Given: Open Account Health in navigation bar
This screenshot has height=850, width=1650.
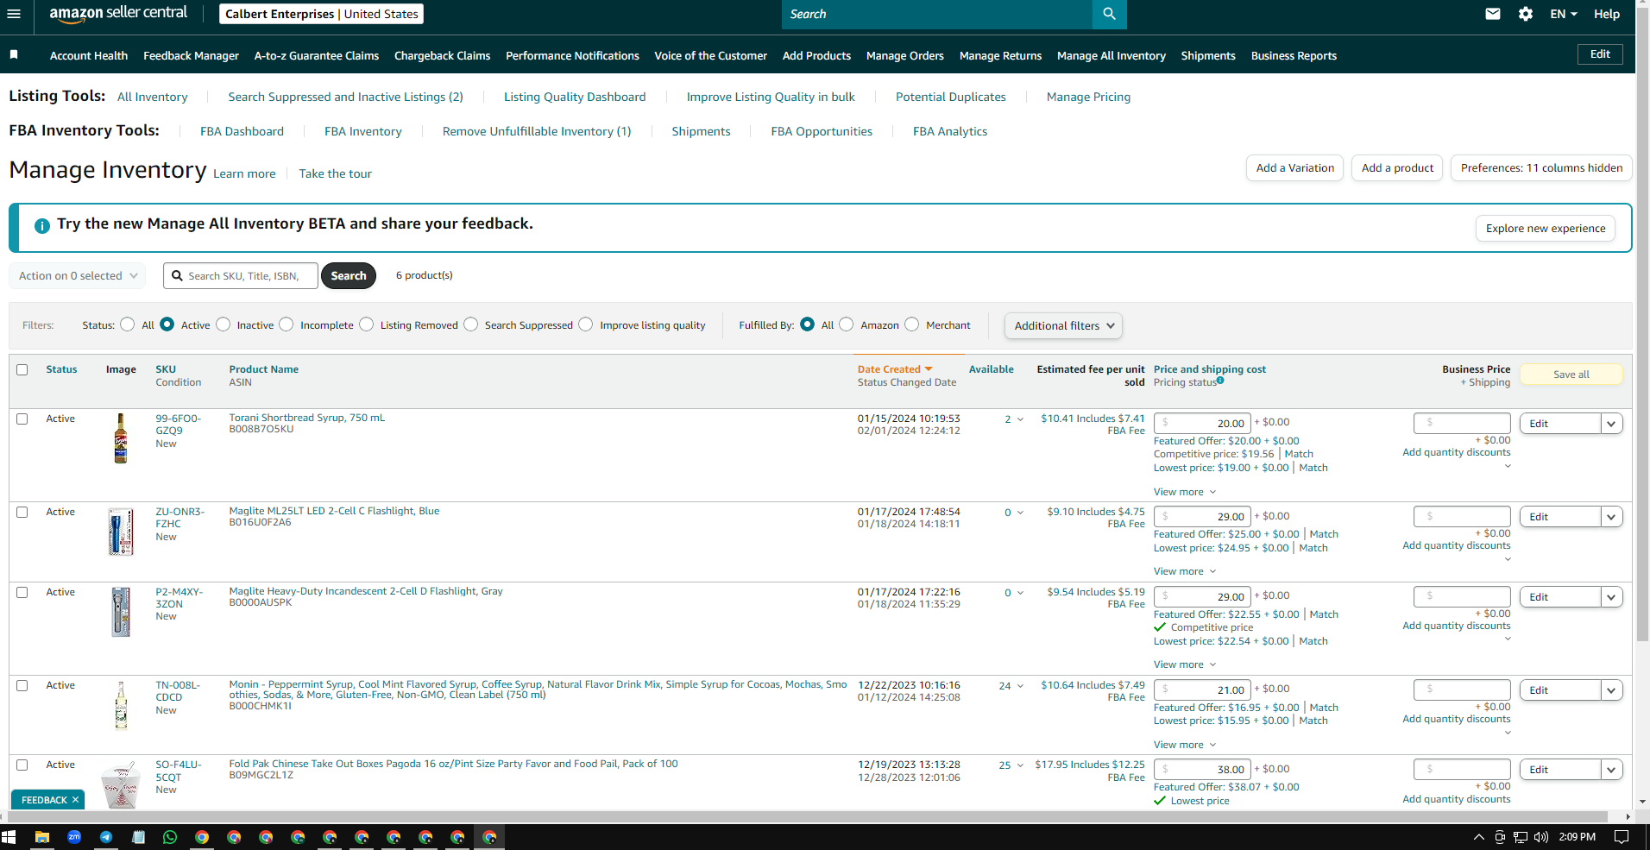Looking at the screenshot, I should (89, 55).
